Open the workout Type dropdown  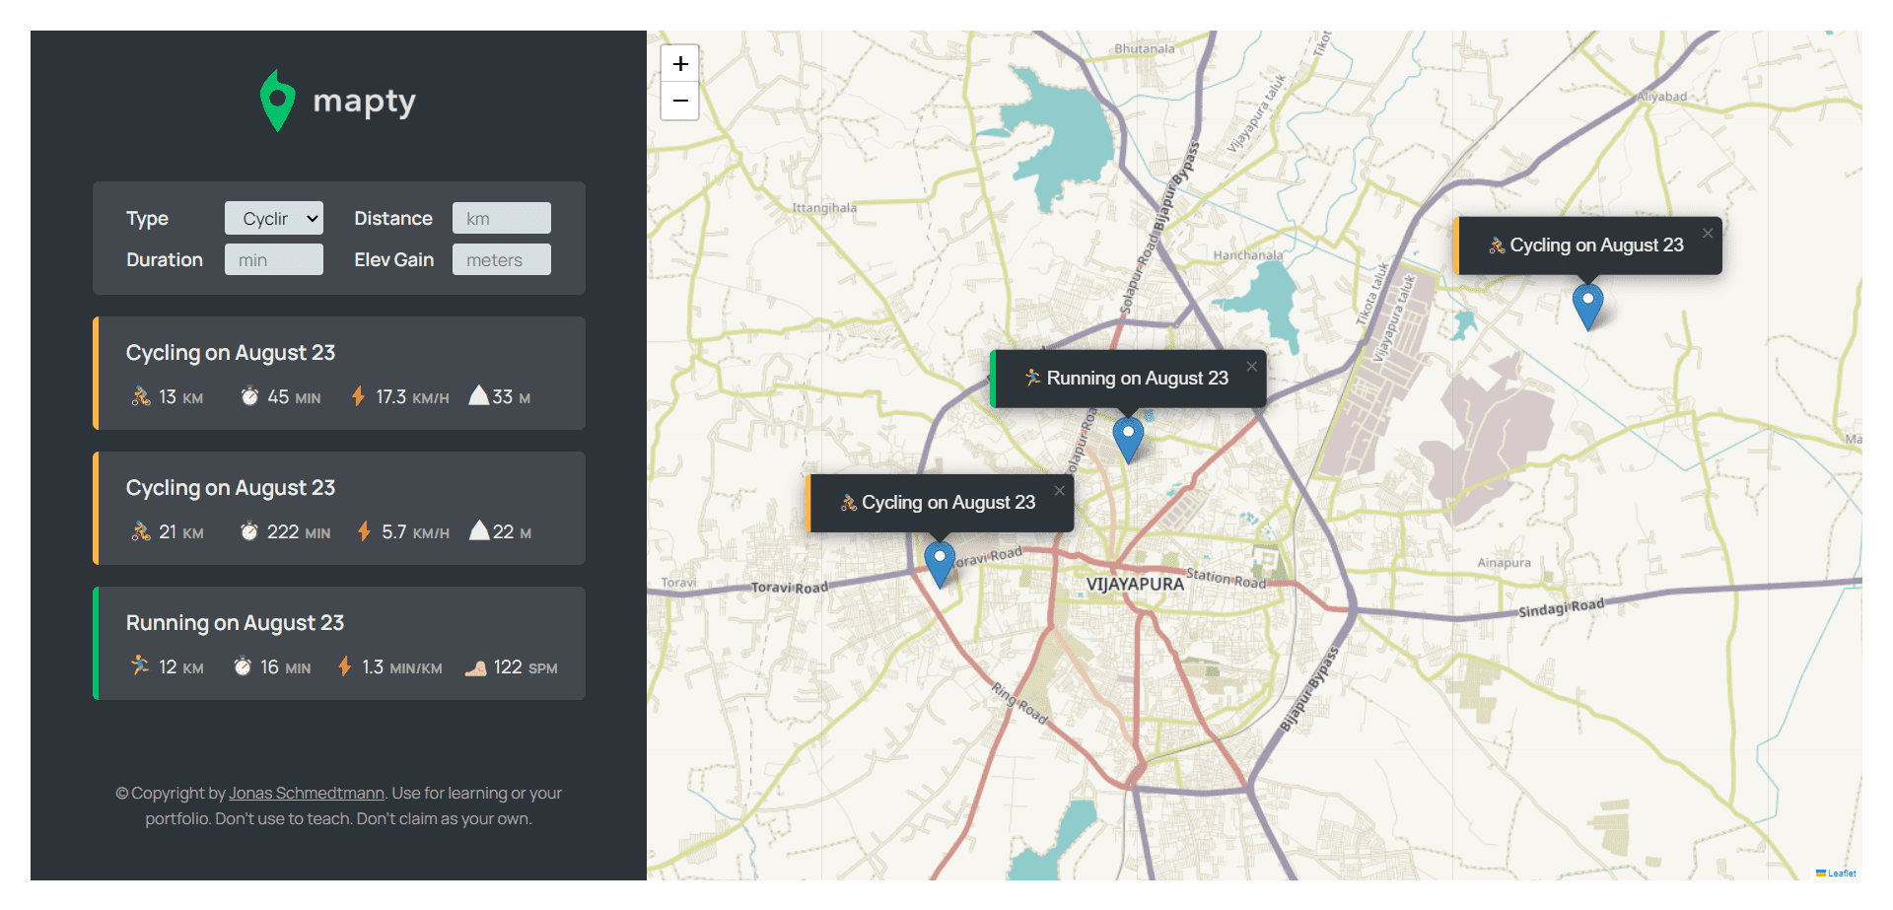point(273,218)
